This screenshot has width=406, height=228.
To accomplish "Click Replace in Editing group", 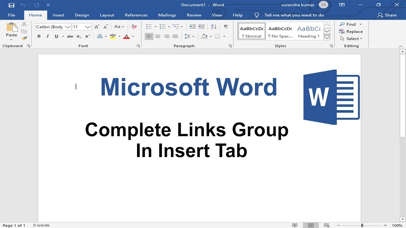I will pyautogui.click(x=351, y=31).
